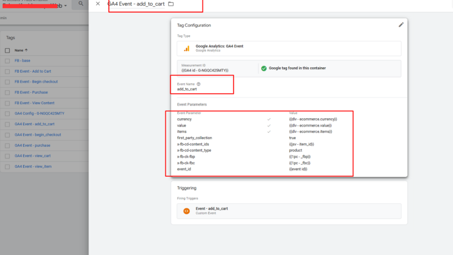This screenshot has width=453, height=255.
Task: Check the FB Event - Add to Cart checkbox
Action: click(x=7, y=71)
